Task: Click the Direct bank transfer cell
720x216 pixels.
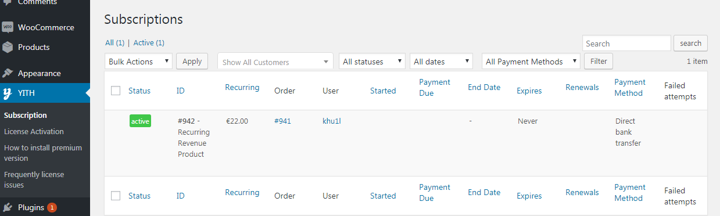Action: pyautogui.click(x=628, y=132)
